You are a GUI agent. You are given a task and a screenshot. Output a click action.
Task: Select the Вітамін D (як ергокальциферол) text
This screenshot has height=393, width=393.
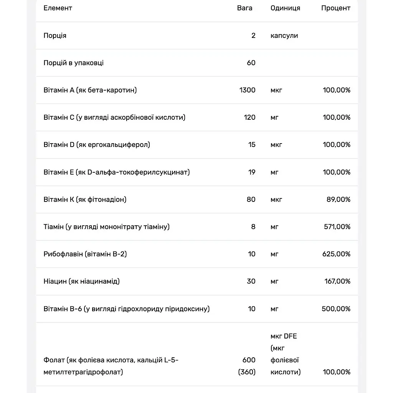click(97, 145)
